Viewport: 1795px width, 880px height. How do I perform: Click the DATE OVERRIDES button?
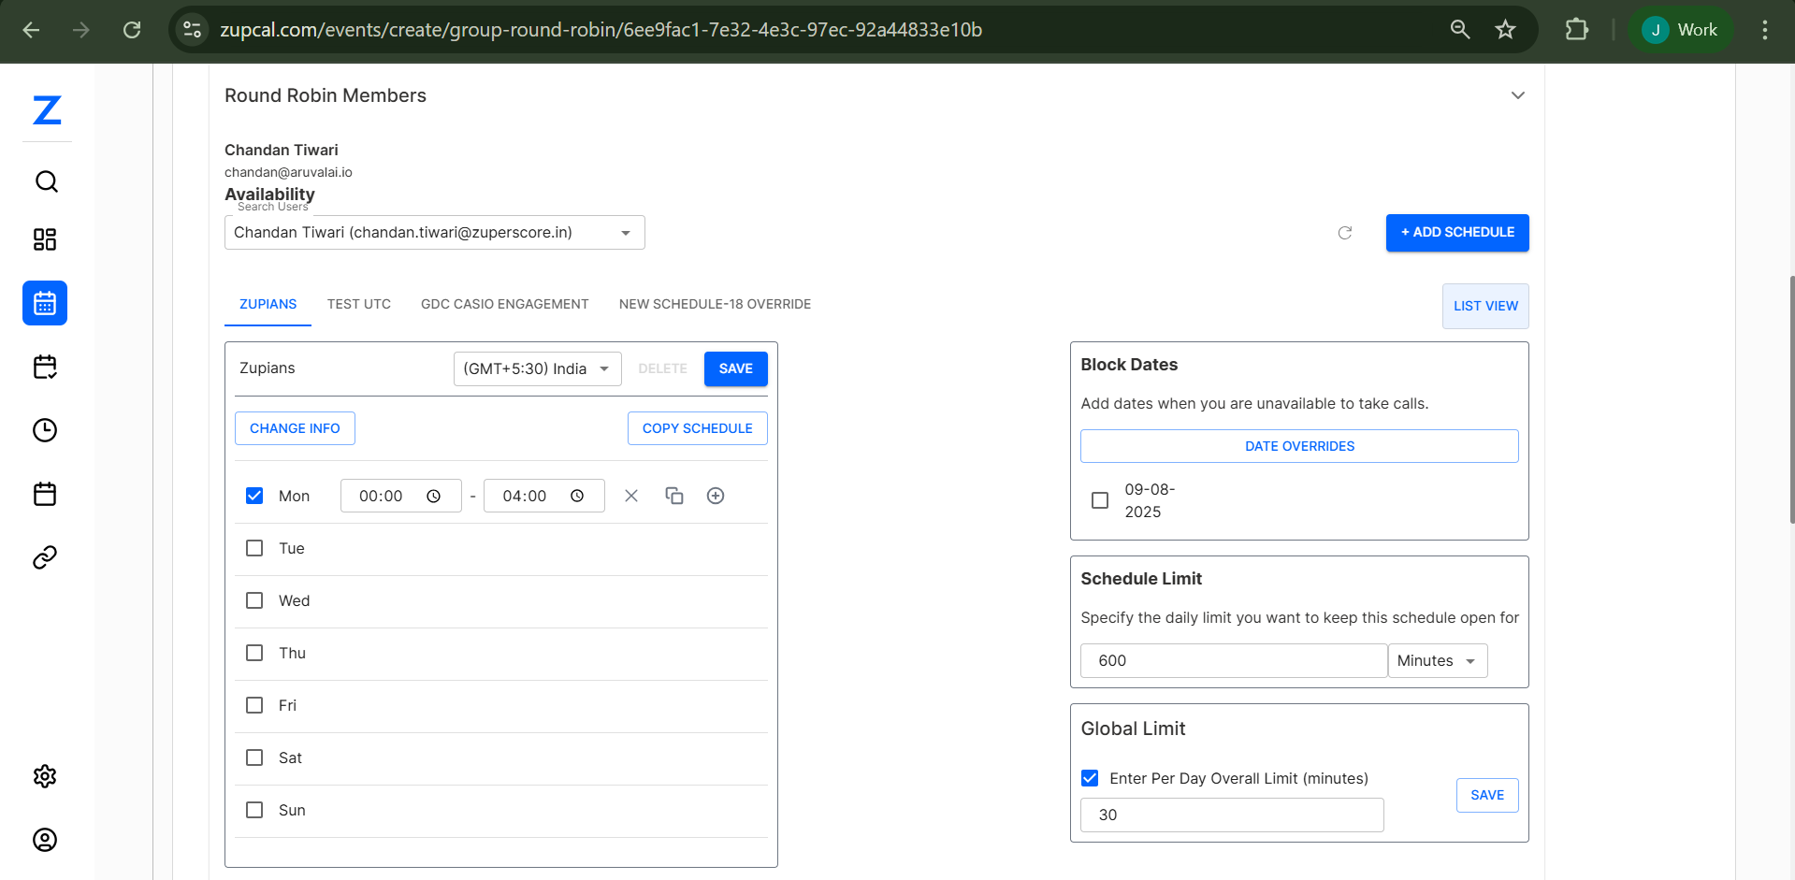pyautogui.click(x=1298, y=446)
